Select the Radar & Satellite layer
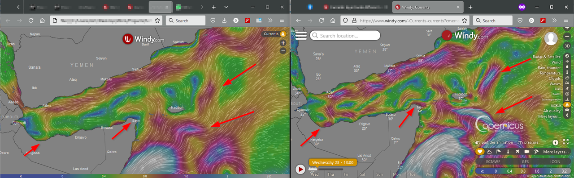Viewport: 574px width, 178px height. [x=546, y=57]
